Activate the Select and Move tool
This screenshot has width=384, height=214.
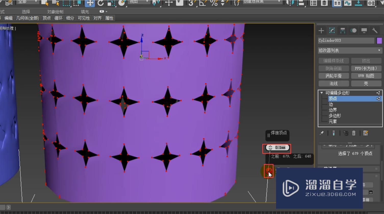[x=90, y=3]
